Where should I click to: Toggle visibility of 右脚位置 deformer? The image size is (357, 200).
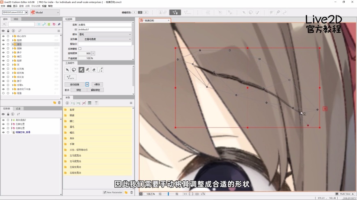(x=3, y=128)
